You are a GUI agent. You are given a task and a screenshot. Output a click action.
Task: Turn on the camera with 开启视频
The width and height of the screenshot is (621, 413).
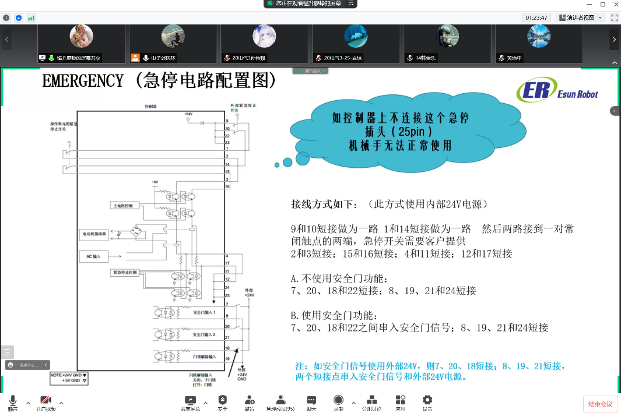click(x=45, y=403)
